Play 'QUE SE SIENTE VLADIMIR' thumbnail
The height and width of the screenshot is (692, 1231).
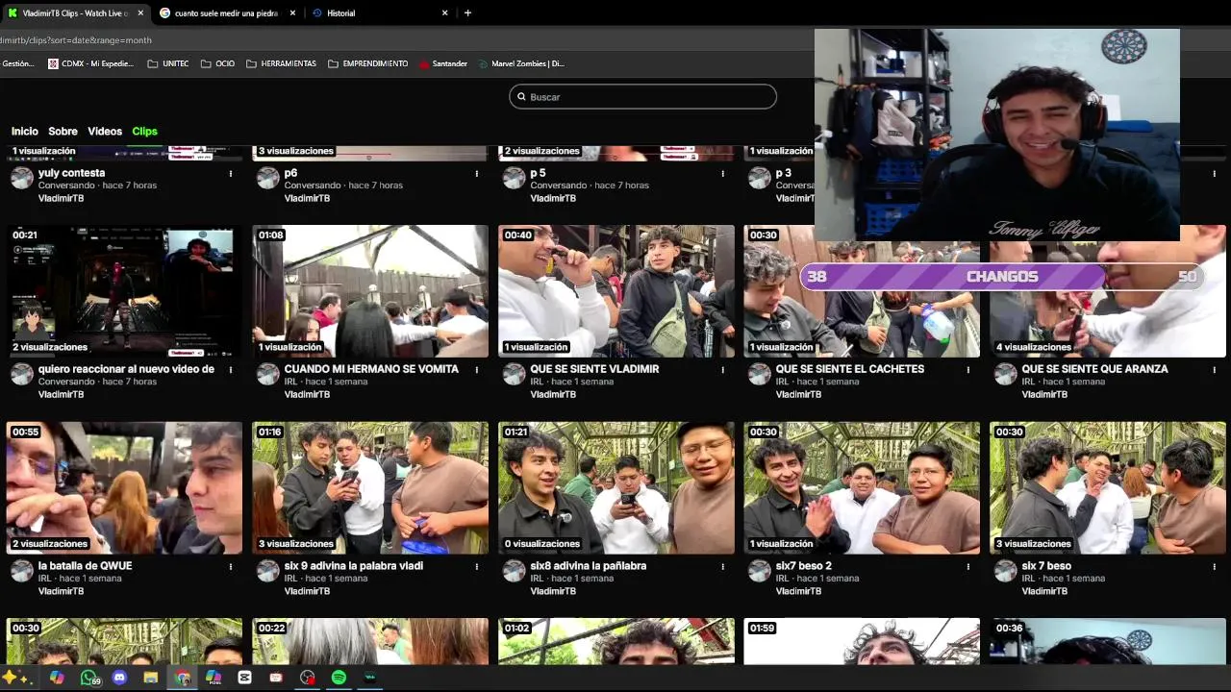[x=616, y=291]
